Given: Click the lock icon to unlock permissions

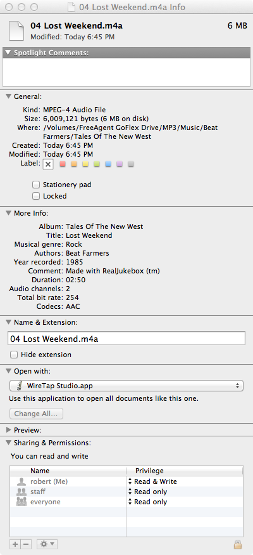Looking at the screenshot, I should pyautogui.click(x=238, y=544).
